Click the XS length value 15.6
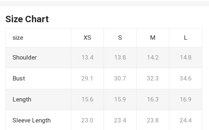The image size is (209, 130). (x=87, y=99)
